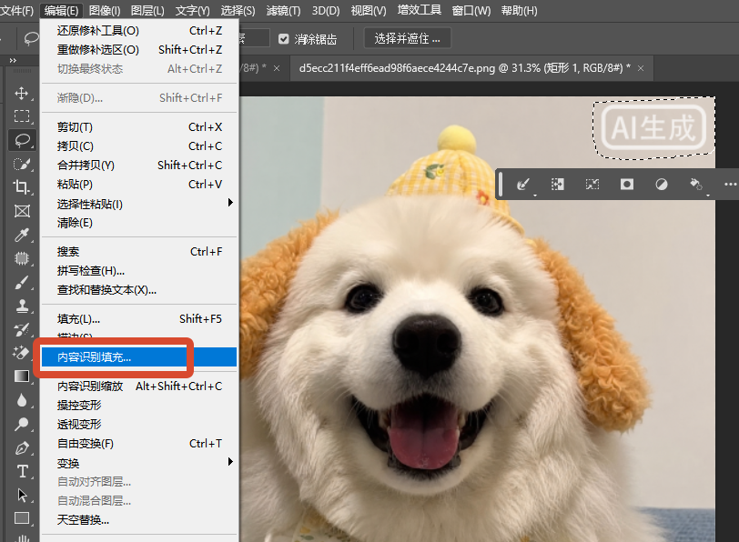Screen dimensions: 739x542
Task: Choose Copy Merged (合并拷贝)
Action: [x=139, y=166]
